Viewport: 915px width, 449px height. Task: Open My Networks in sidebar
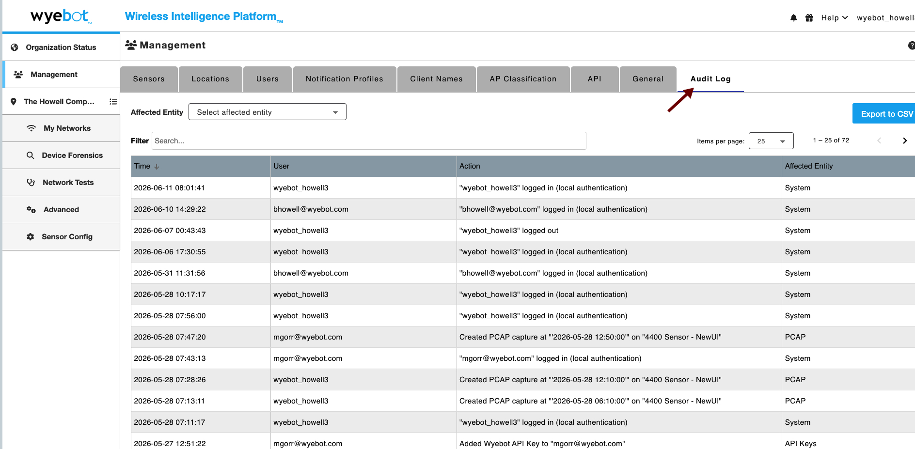pos(61,128)
